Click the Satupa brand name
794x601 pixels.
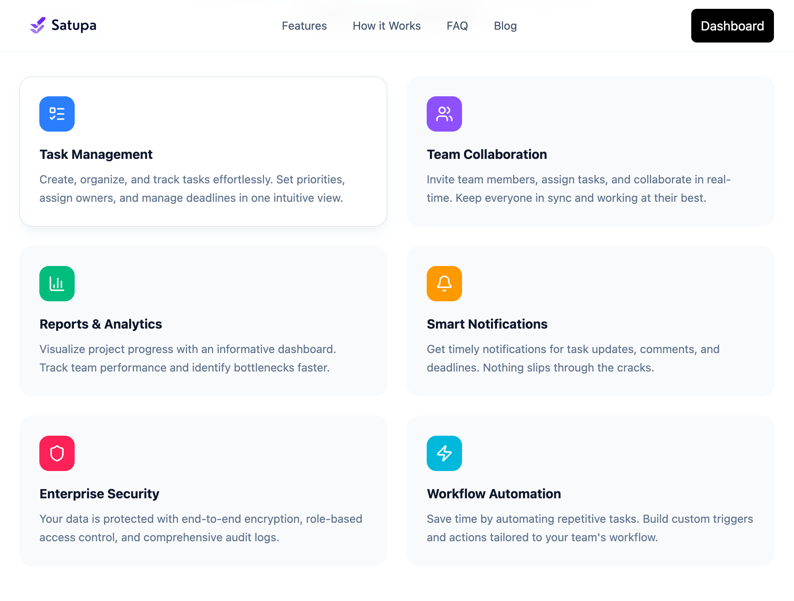73,25
